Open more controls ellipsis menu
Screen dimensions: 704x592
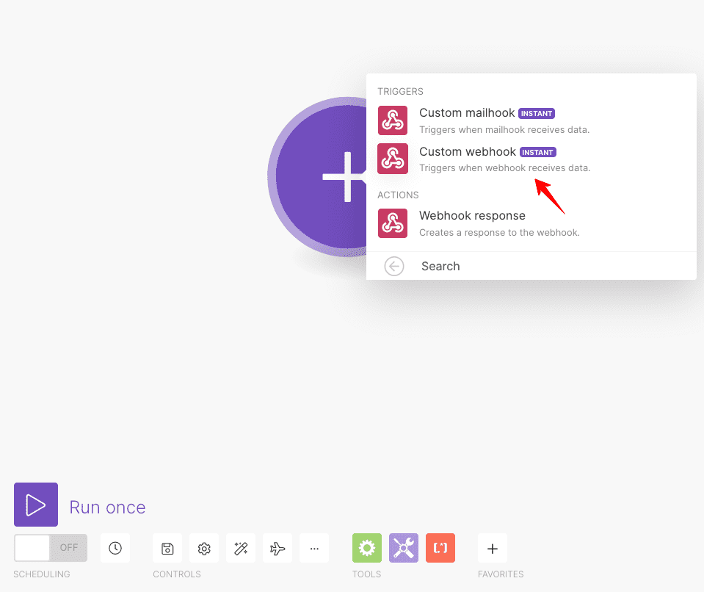coord(314,548)
